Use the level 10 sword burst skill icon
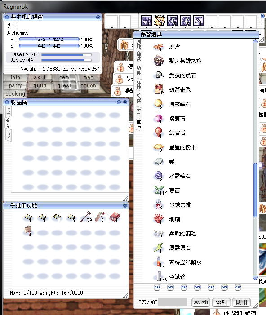 click(160, 21)
